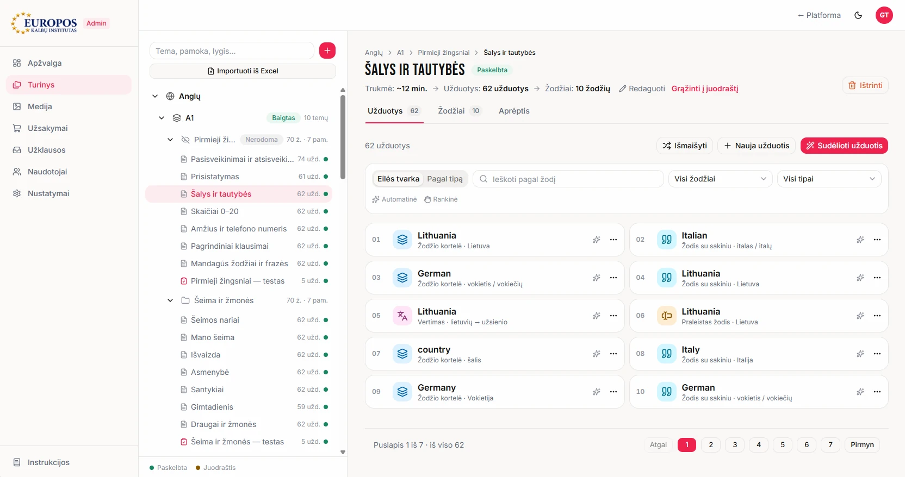Viewport: 905px width, 477px height.
Task: Collapse the A1 level node
Action: click(162, 118)
